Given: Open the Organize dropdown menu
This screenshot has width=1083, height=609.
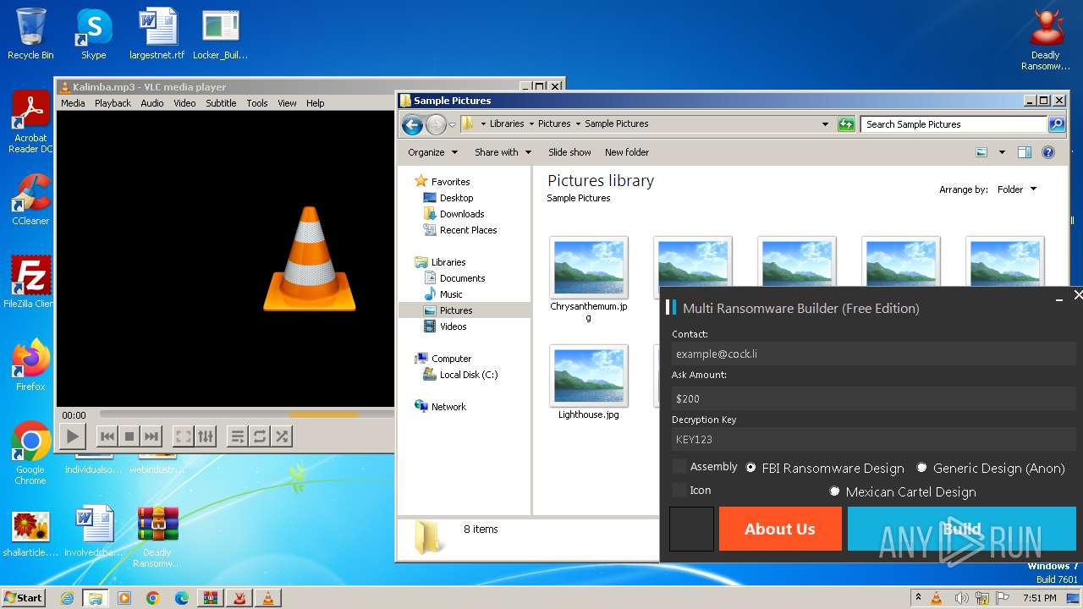Looking at the screenshot, I should [x=432, y=152].
